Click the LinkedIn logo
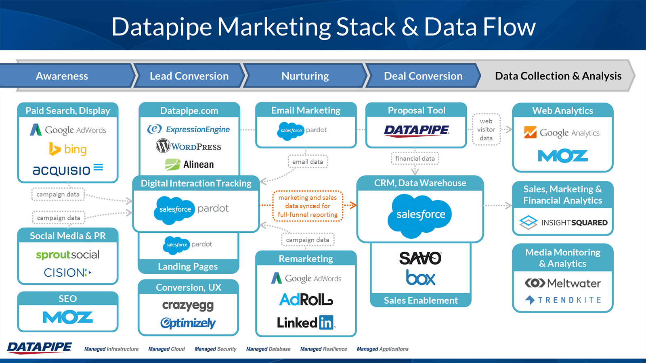Screen dimensions: 646x363 point(306,322)
